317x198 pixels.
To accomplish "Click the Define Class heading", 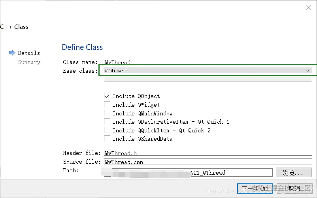I will [82, 47].
